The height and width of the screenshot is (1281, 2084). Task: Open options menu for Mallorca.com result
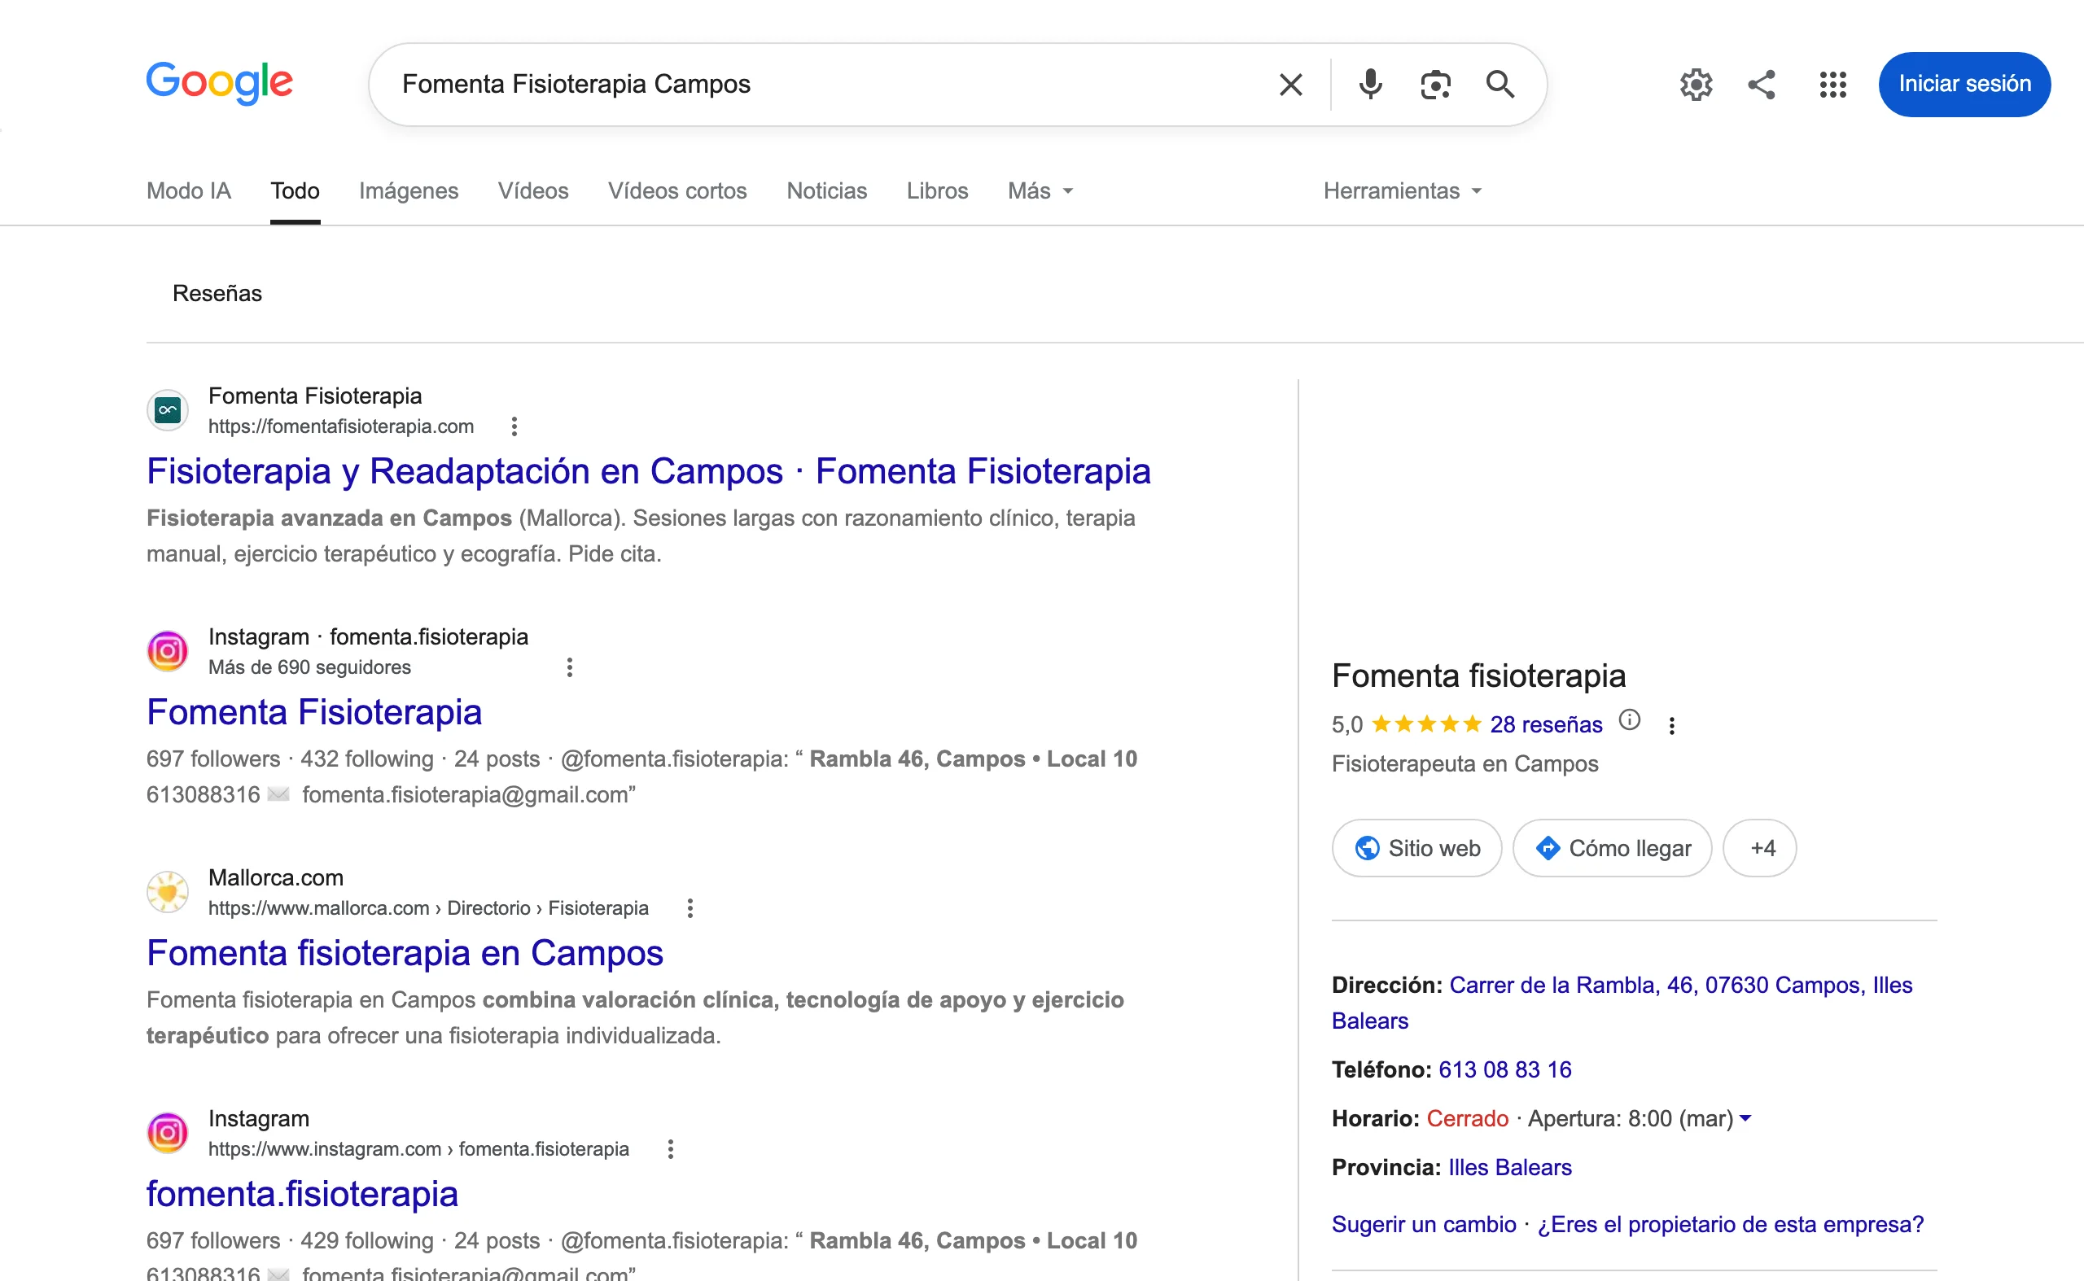click(x=690, y=907)
